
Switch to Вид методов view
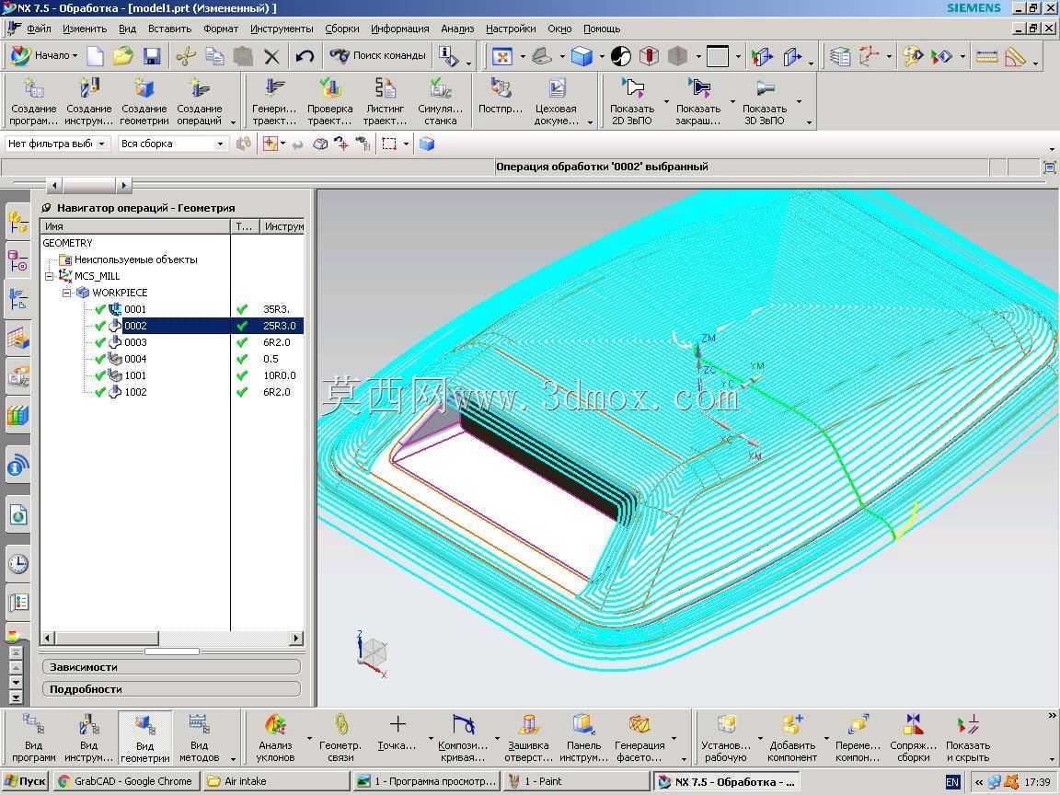pos(200,738)
